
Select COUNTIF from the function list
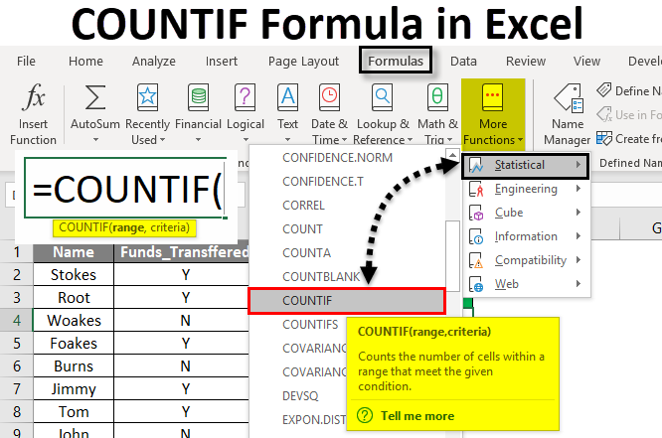point(347,301)
